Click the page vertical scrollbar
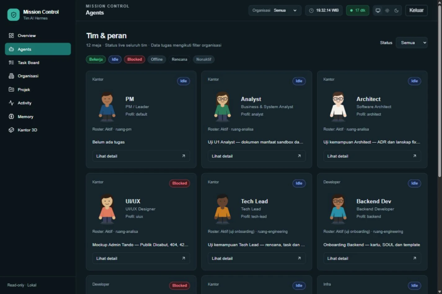 [440, 91]
